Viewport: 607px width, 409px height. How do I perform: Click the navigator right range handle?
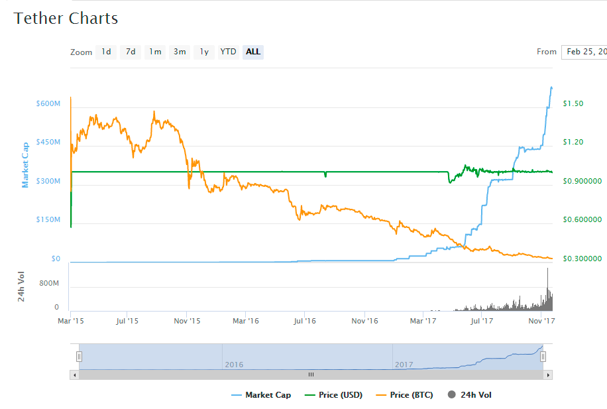click(543, 357)
